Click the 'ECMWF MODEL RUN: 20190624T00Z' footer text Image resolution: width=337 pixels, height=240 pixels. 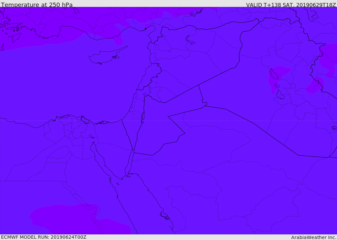pyautogui.click(x=44, y=237)
